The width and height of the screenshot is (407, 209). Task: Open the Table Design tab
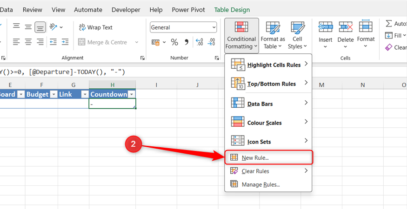[232, 10]
